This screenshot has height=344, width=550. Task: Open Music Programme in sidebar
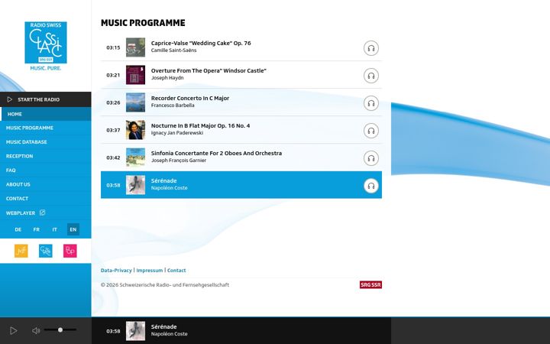pyautogui.click(x=46, y=128)
